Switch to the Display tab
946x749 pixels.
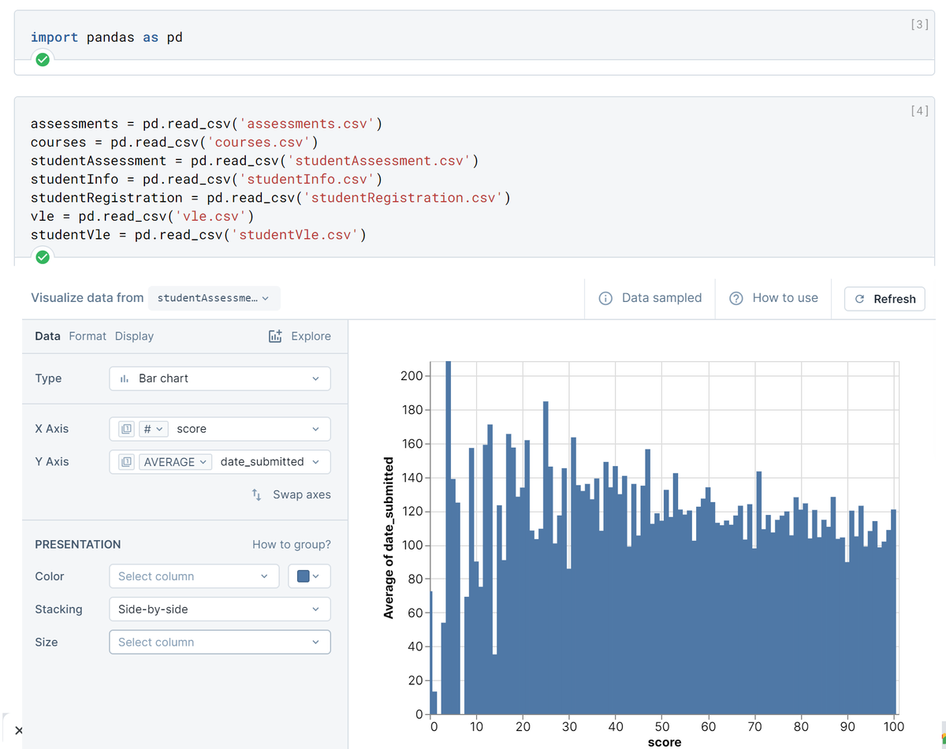click(134, 336)
